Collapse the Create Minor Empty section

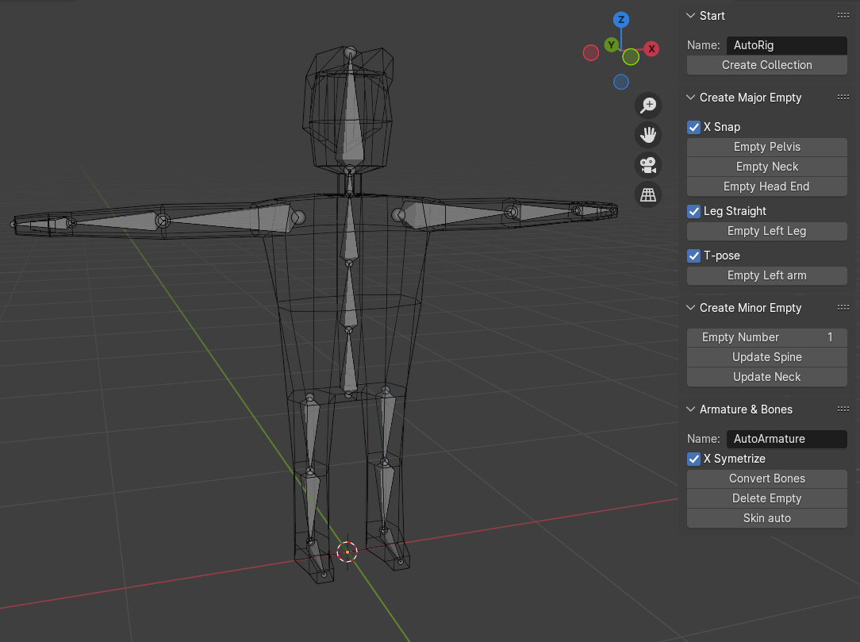[689, 308]
